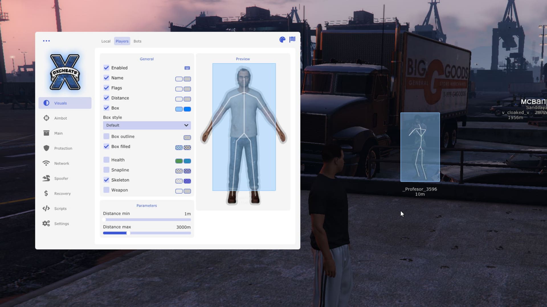The width and height of the screenshot is (547, 307).
Task: Click the Distance max slider handle
Action: pyautogui.click(x=128, y=233)
